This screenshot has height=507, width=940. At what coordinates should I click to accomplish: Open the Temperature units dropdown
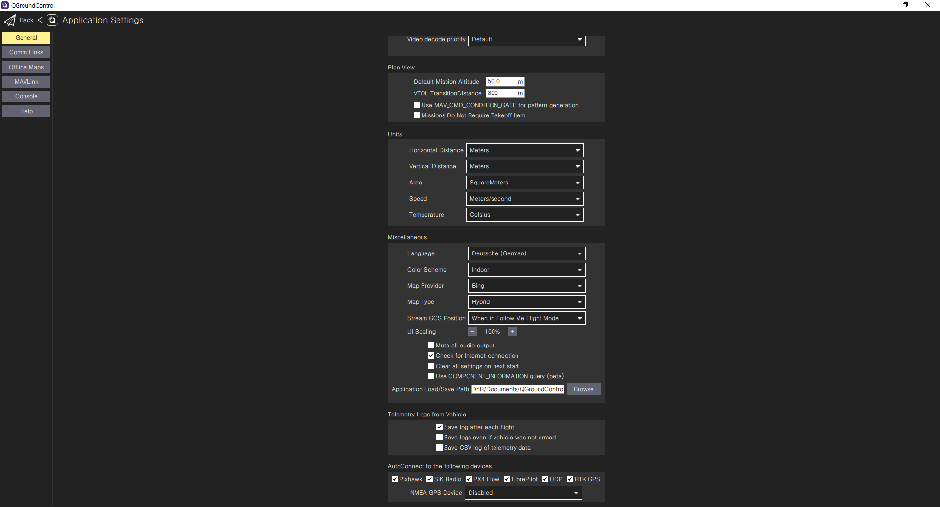(524, 214)
